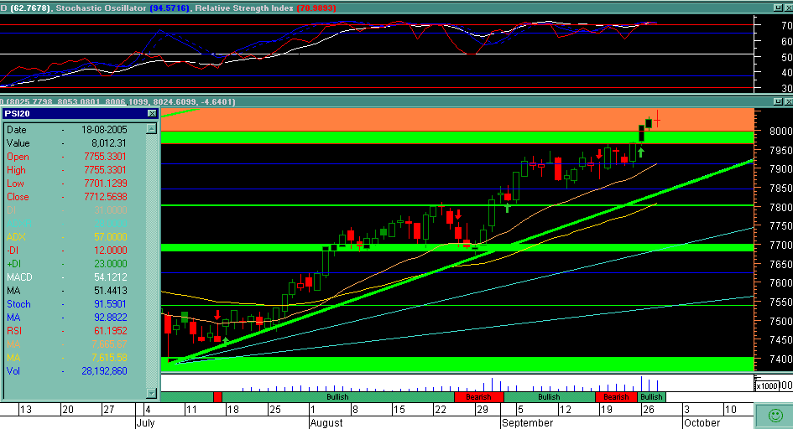Select the first Bearish segment near August 29
The image size is (793, 429).
pos(478,396)
